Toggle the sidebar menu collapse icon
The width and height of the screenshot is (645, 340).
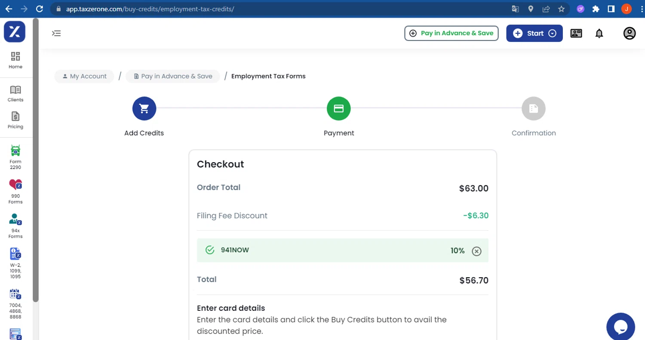(x=56, y=33)
